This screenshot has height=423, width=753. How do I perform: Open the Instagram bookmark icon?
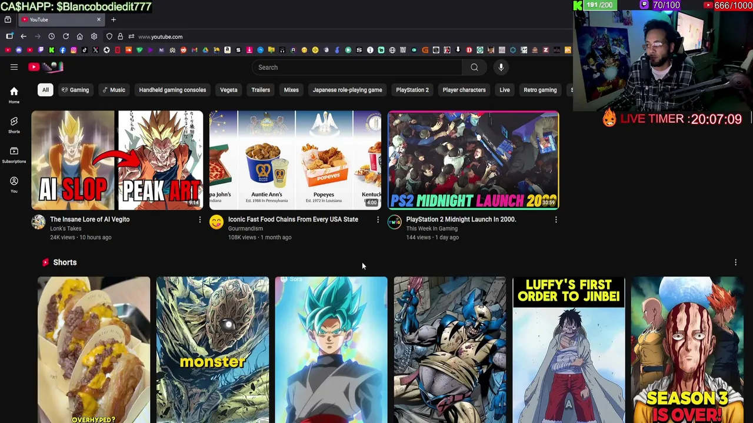pos(74,50)
